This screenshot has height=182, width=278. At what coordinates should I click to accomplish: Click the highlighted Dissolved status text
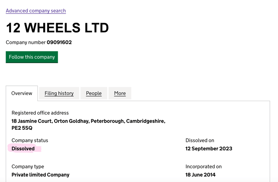coord(23,149)
